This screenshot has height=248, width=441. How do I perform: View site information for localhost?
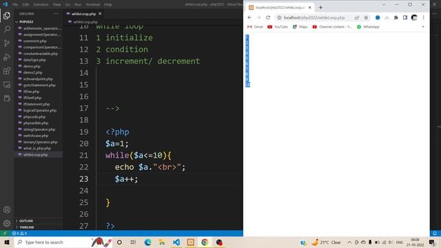click(279, 17)
